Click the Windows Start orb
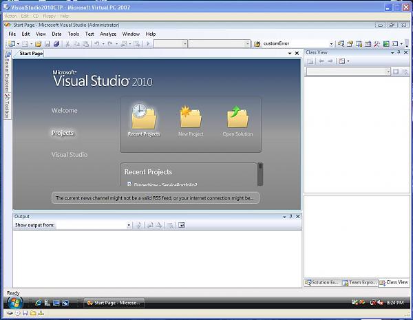413x320 pixels. tap(14, 303)
